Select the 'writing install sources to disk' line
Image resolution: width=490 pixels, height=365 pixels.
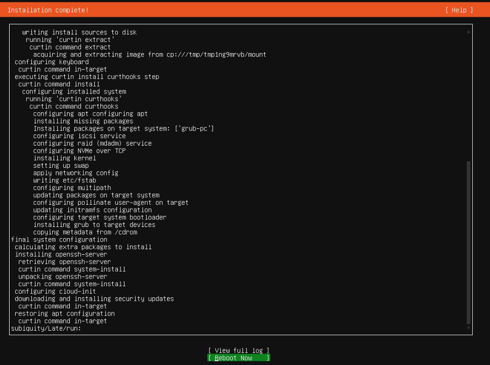click(79, 32)
